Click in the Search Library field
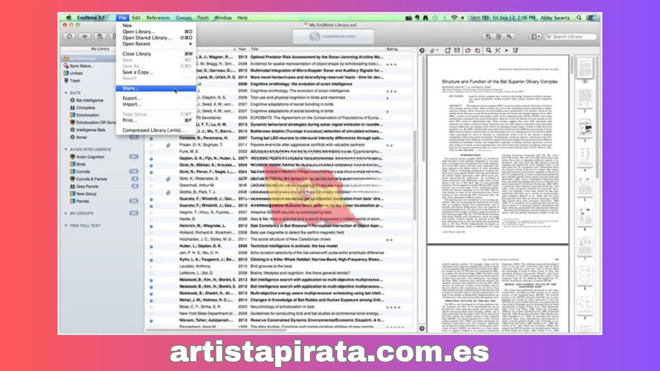660x371 pixels. point(571,37)
